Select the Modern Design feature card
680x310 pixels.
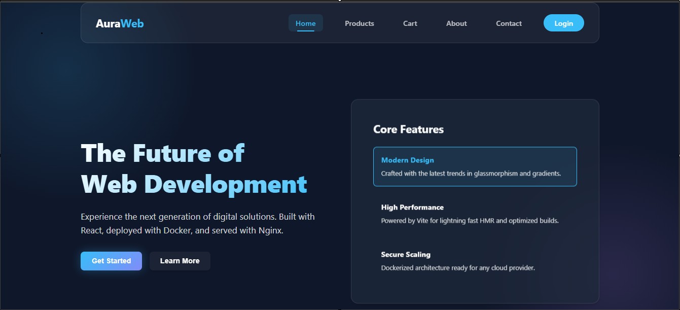pyautogui.click(x=475, y=166)
